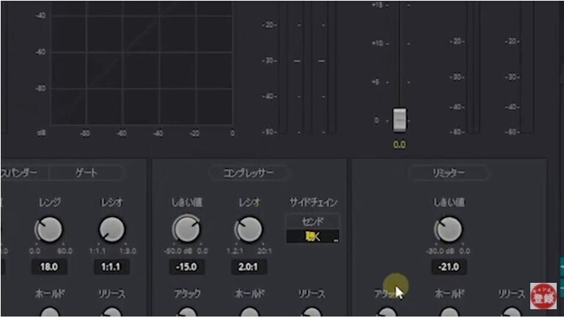564x318 pixels.
Task: Toggle the sidechain センド (Send) button
Action: point(312,221)
